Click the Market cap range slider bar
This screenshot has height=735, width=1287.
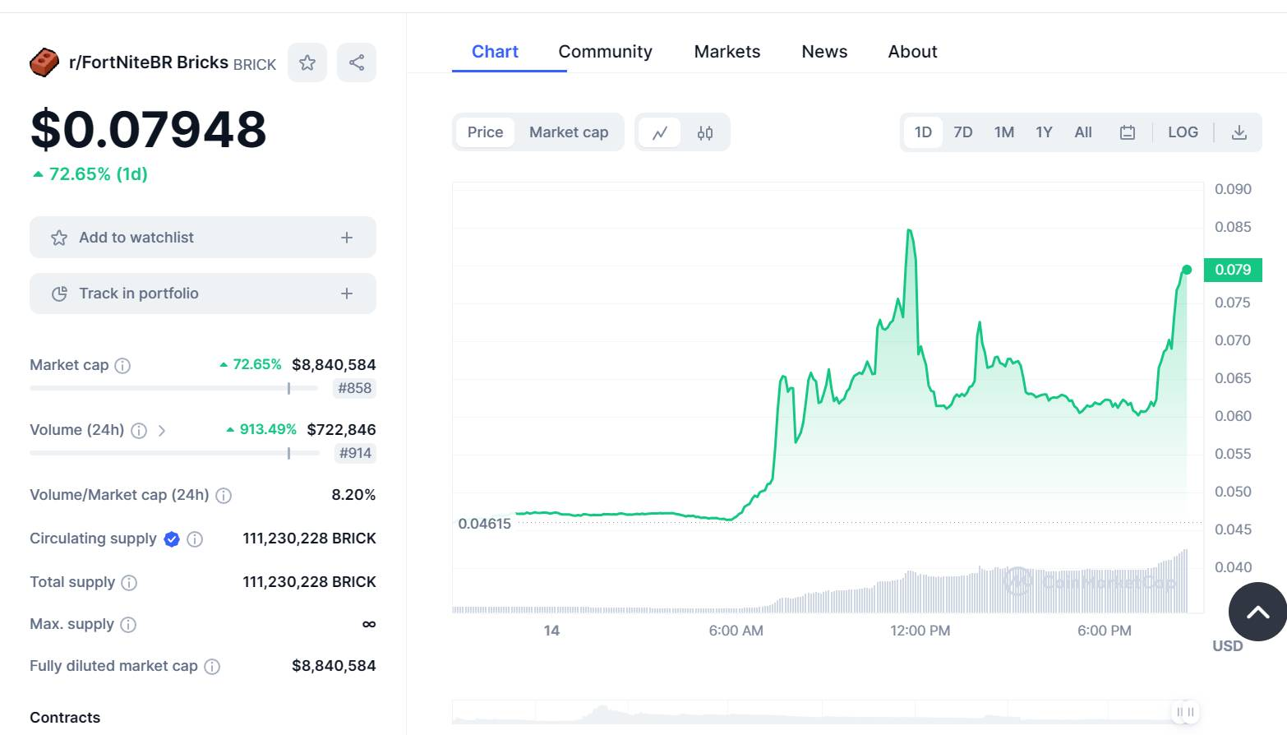coord(173,388)
